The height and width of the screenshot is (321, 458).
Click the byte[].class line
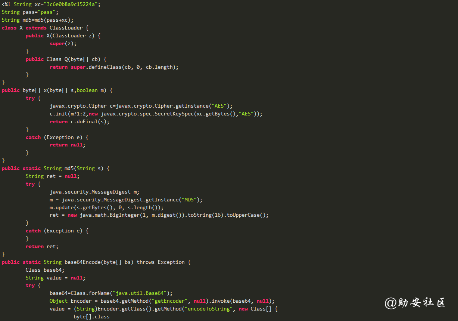coord(91,317)
